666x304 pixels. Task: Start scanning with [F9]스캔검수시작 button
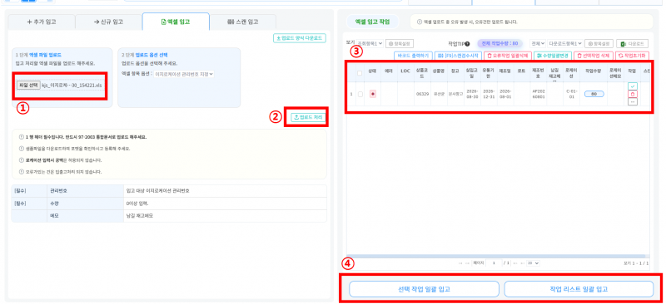pos(459,56)
